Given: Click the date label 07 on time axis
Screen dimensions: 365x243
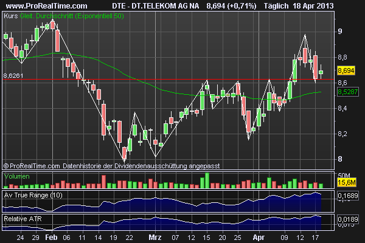Looking at the screenshot, I should tap(175, 238).
